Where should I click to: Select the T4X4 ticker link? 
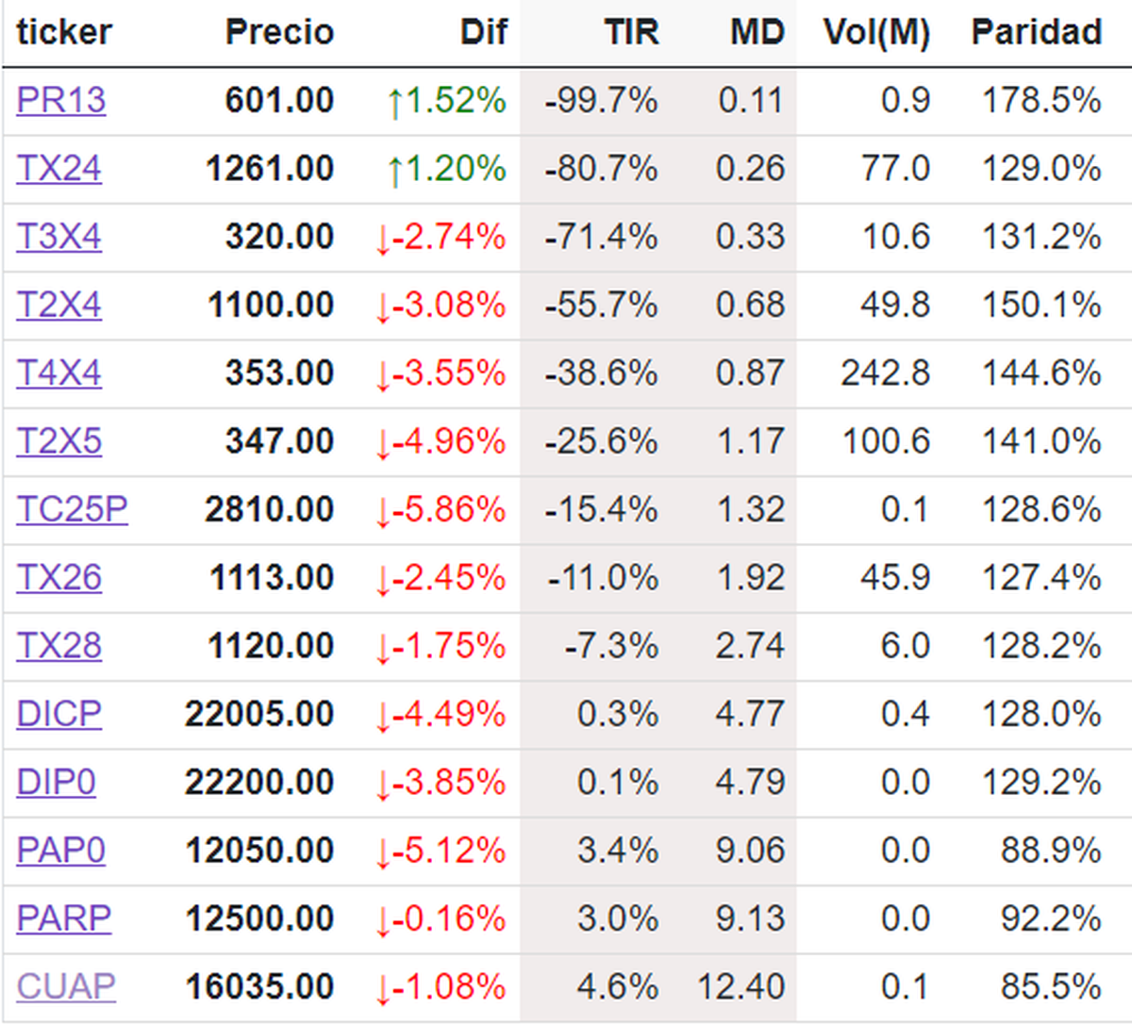coord(59,373)
